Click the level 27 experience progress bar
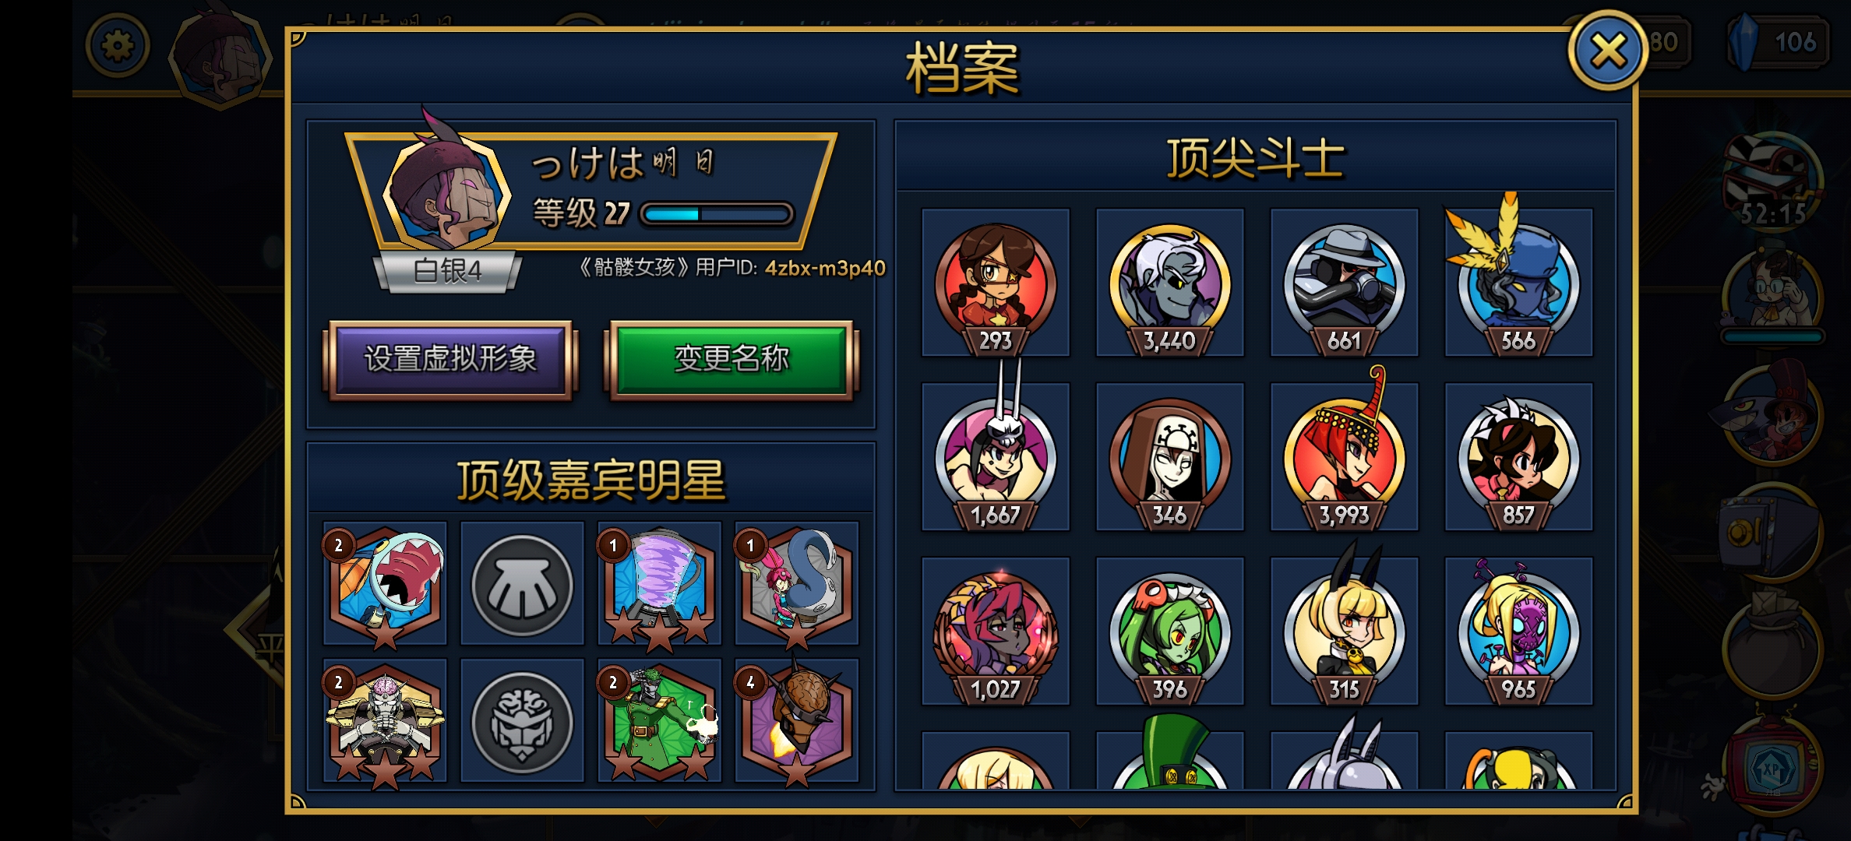 pyautogui.click(x=716, y=214)
